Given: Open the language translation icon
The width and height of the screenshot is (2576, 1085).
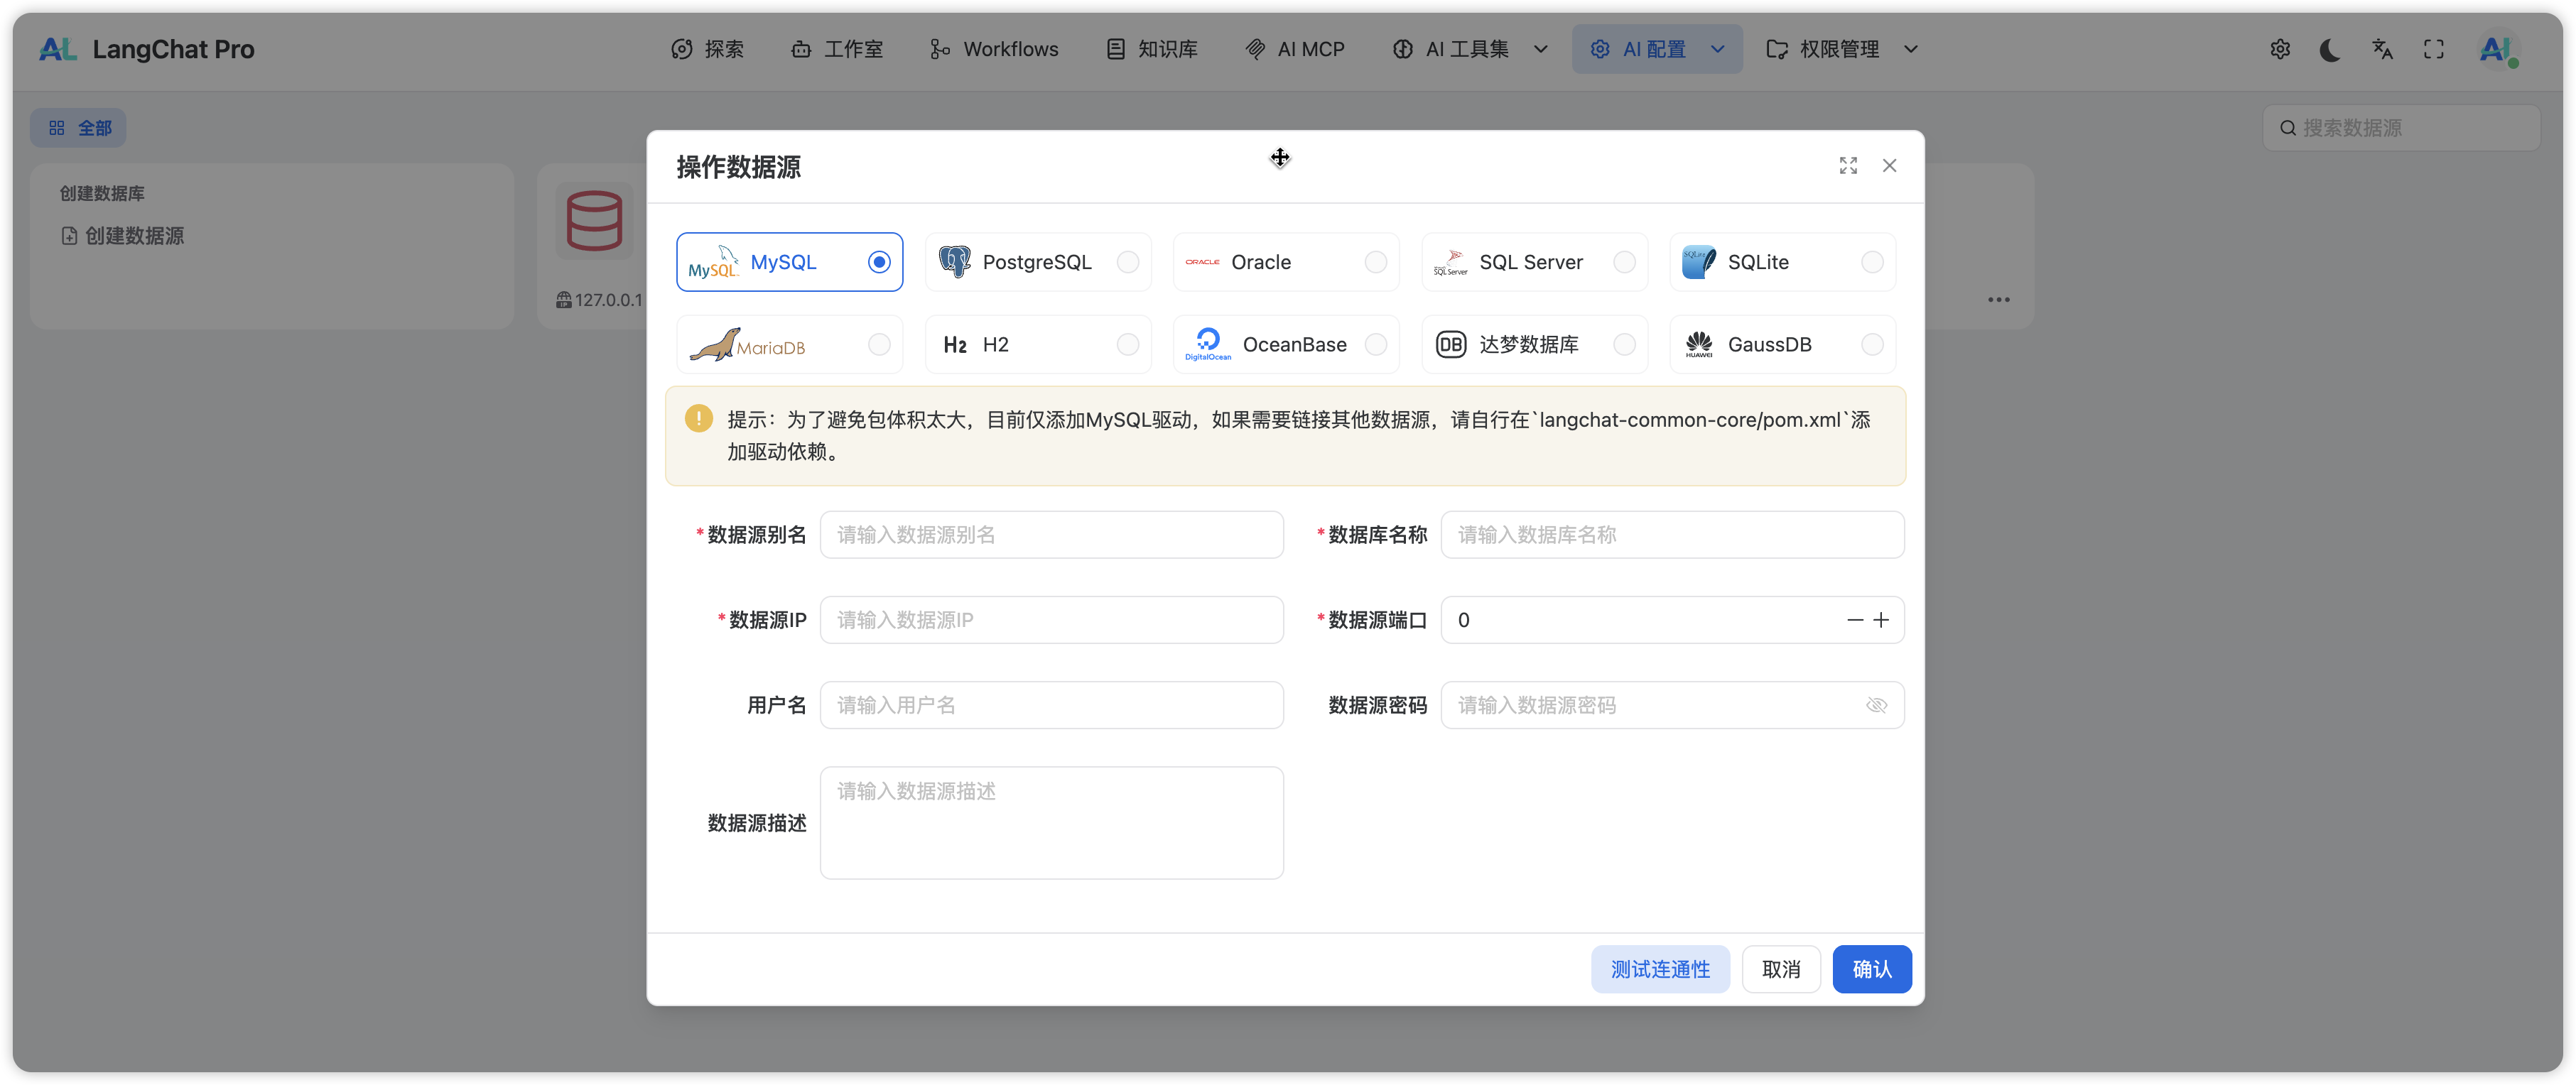Looking at the screenshot, I should (2382, 49).
